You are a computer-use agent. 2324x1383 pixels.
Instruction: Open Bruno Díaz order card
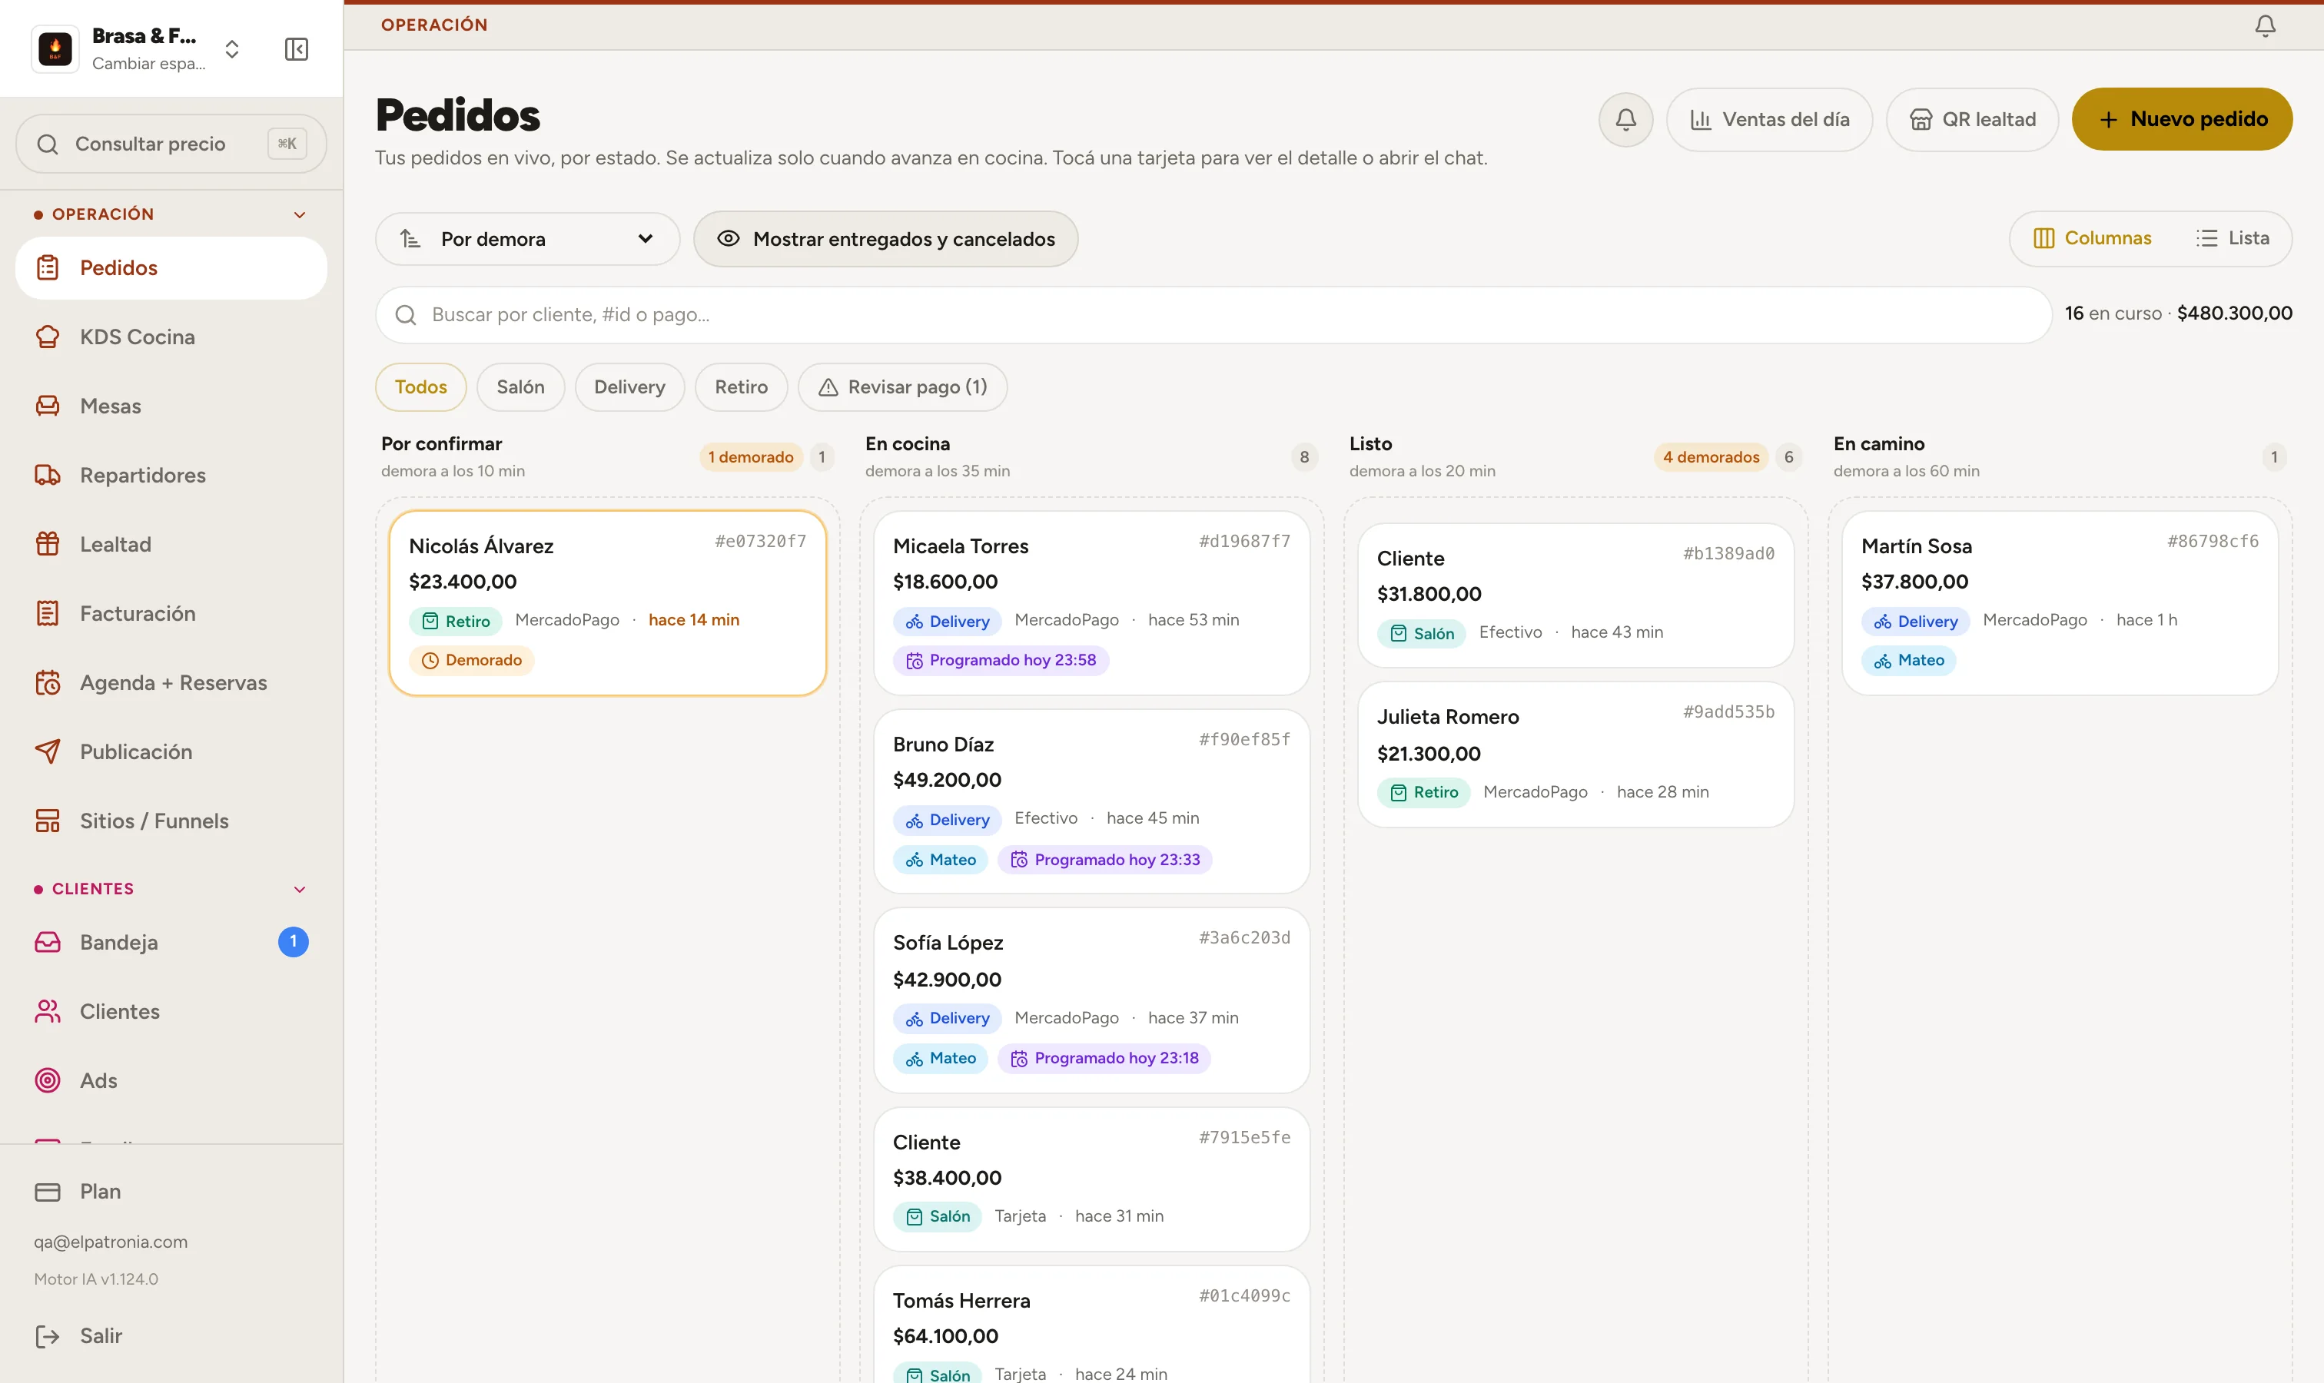[x=1091, y=801]
